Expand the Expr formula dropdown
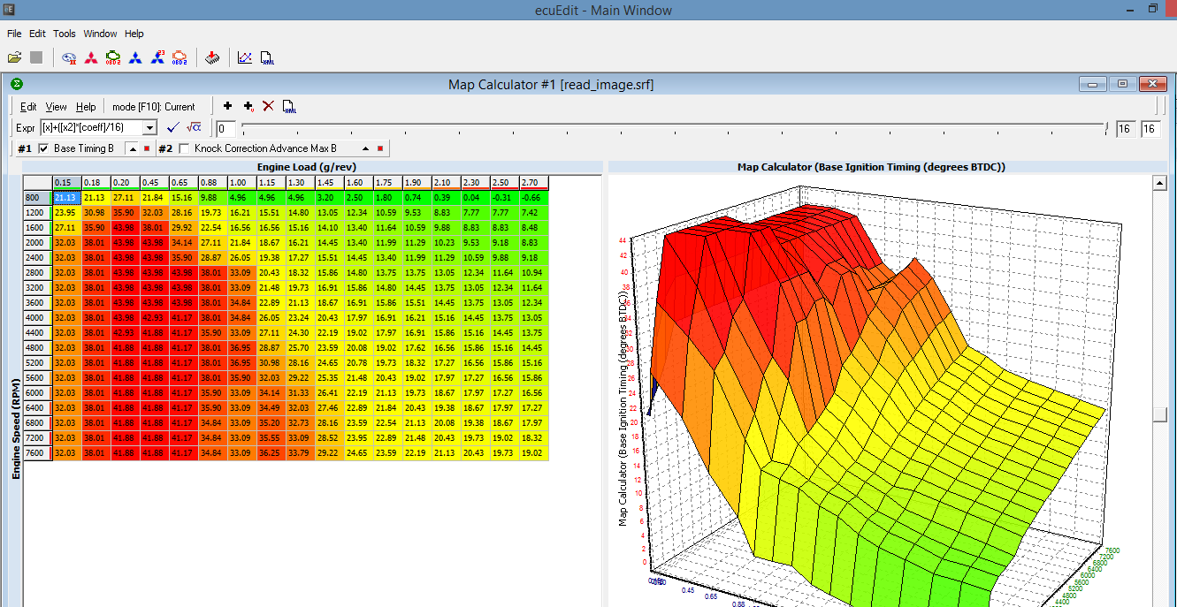 (149, 128)
